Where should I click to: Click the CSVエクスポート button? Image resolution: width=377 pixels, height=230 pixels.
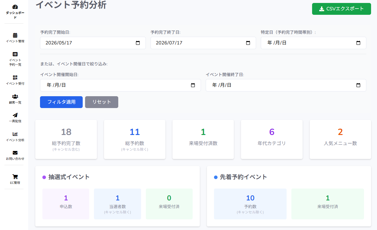341,9
